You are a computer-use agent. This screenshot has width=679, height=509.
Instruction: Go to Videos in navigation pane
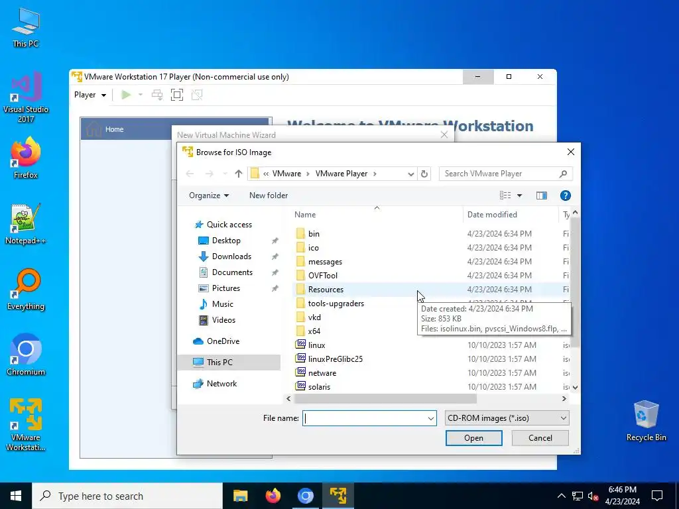(x=223, y=320)
